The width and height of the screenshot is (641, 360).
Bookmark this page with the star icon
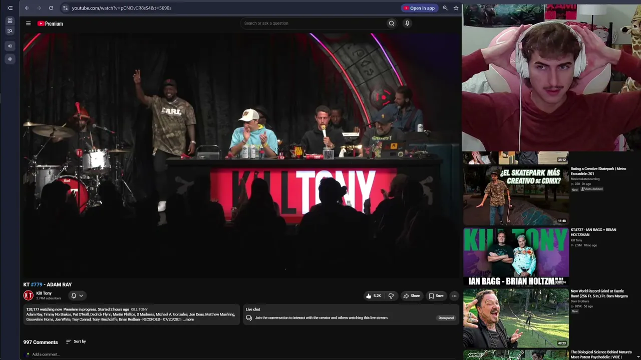click(x=456, y=8)
